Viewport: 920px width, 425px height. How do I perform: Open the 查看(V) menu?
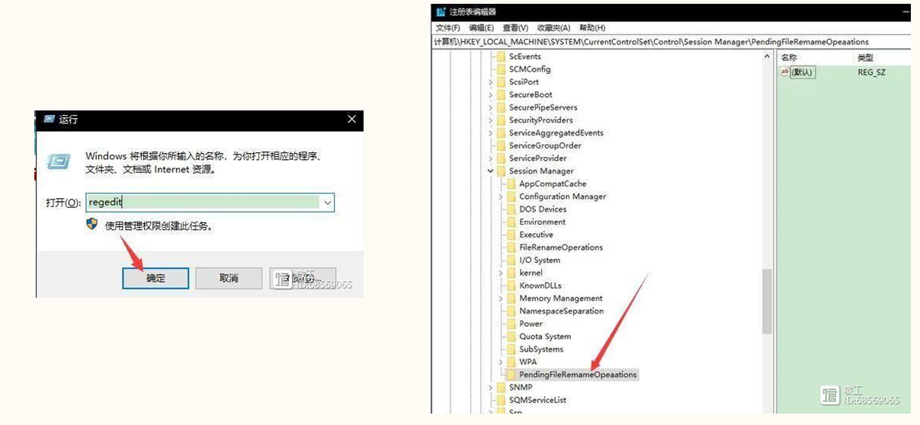point(515,28)
